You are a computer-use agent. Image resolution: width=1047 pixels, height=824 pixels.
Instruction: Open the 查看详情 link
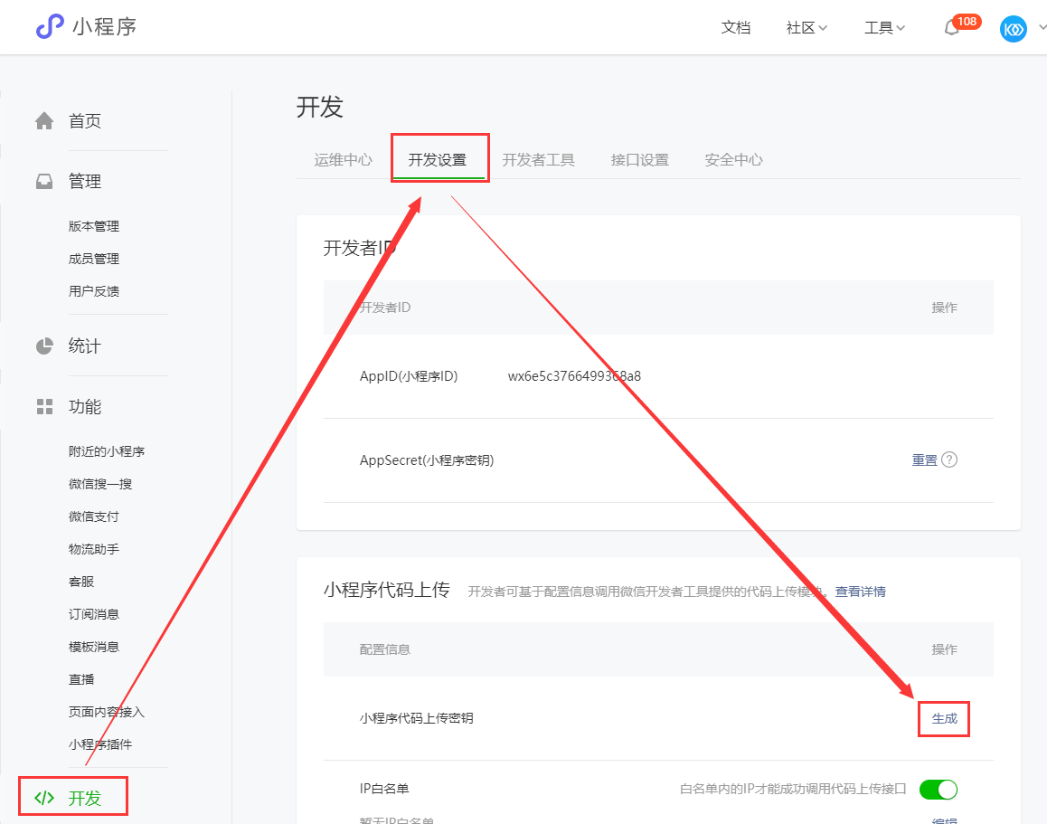click(860, 592)
